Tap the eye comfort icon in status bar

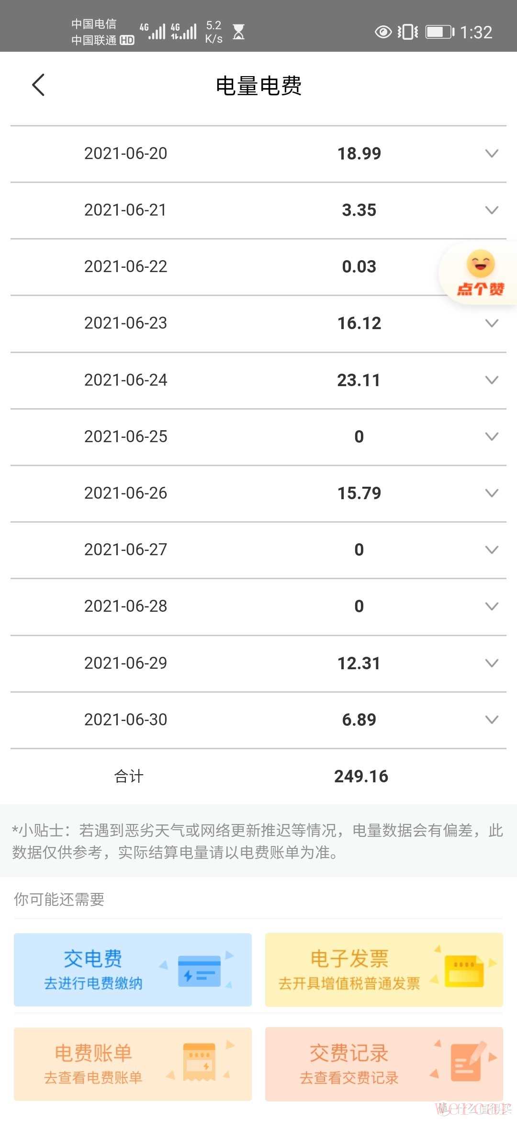(383, 32)
